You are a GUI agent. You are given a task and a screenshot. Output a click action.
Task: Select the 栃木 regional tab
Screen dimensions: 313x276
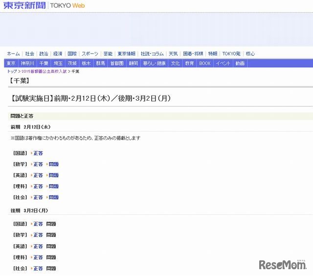86,64
